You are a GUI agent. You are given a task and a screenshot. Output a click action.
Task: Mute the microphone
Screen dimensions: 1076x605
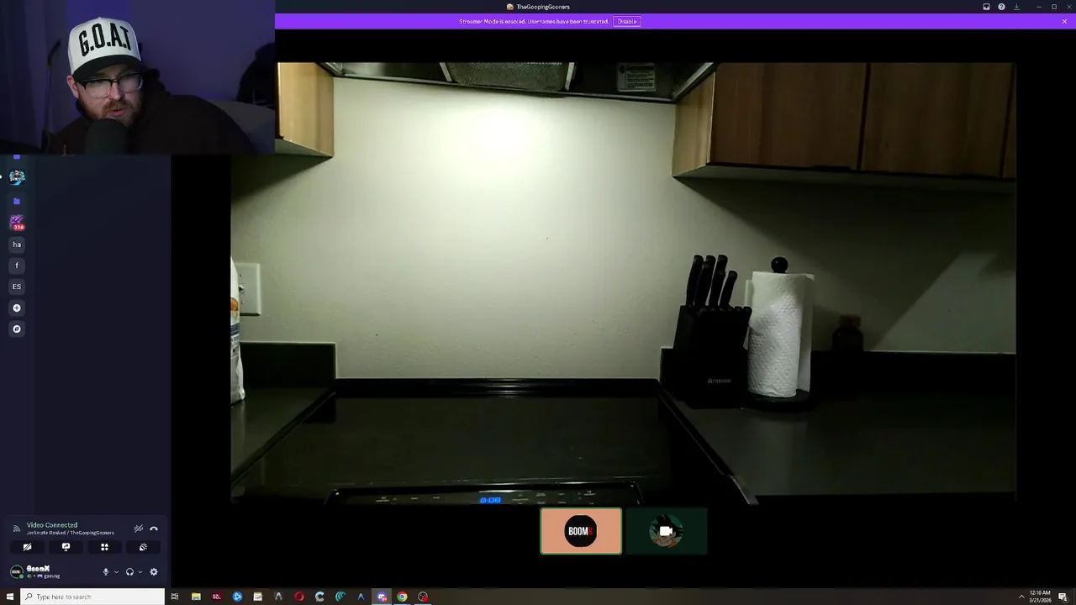(x=106, y=572)
